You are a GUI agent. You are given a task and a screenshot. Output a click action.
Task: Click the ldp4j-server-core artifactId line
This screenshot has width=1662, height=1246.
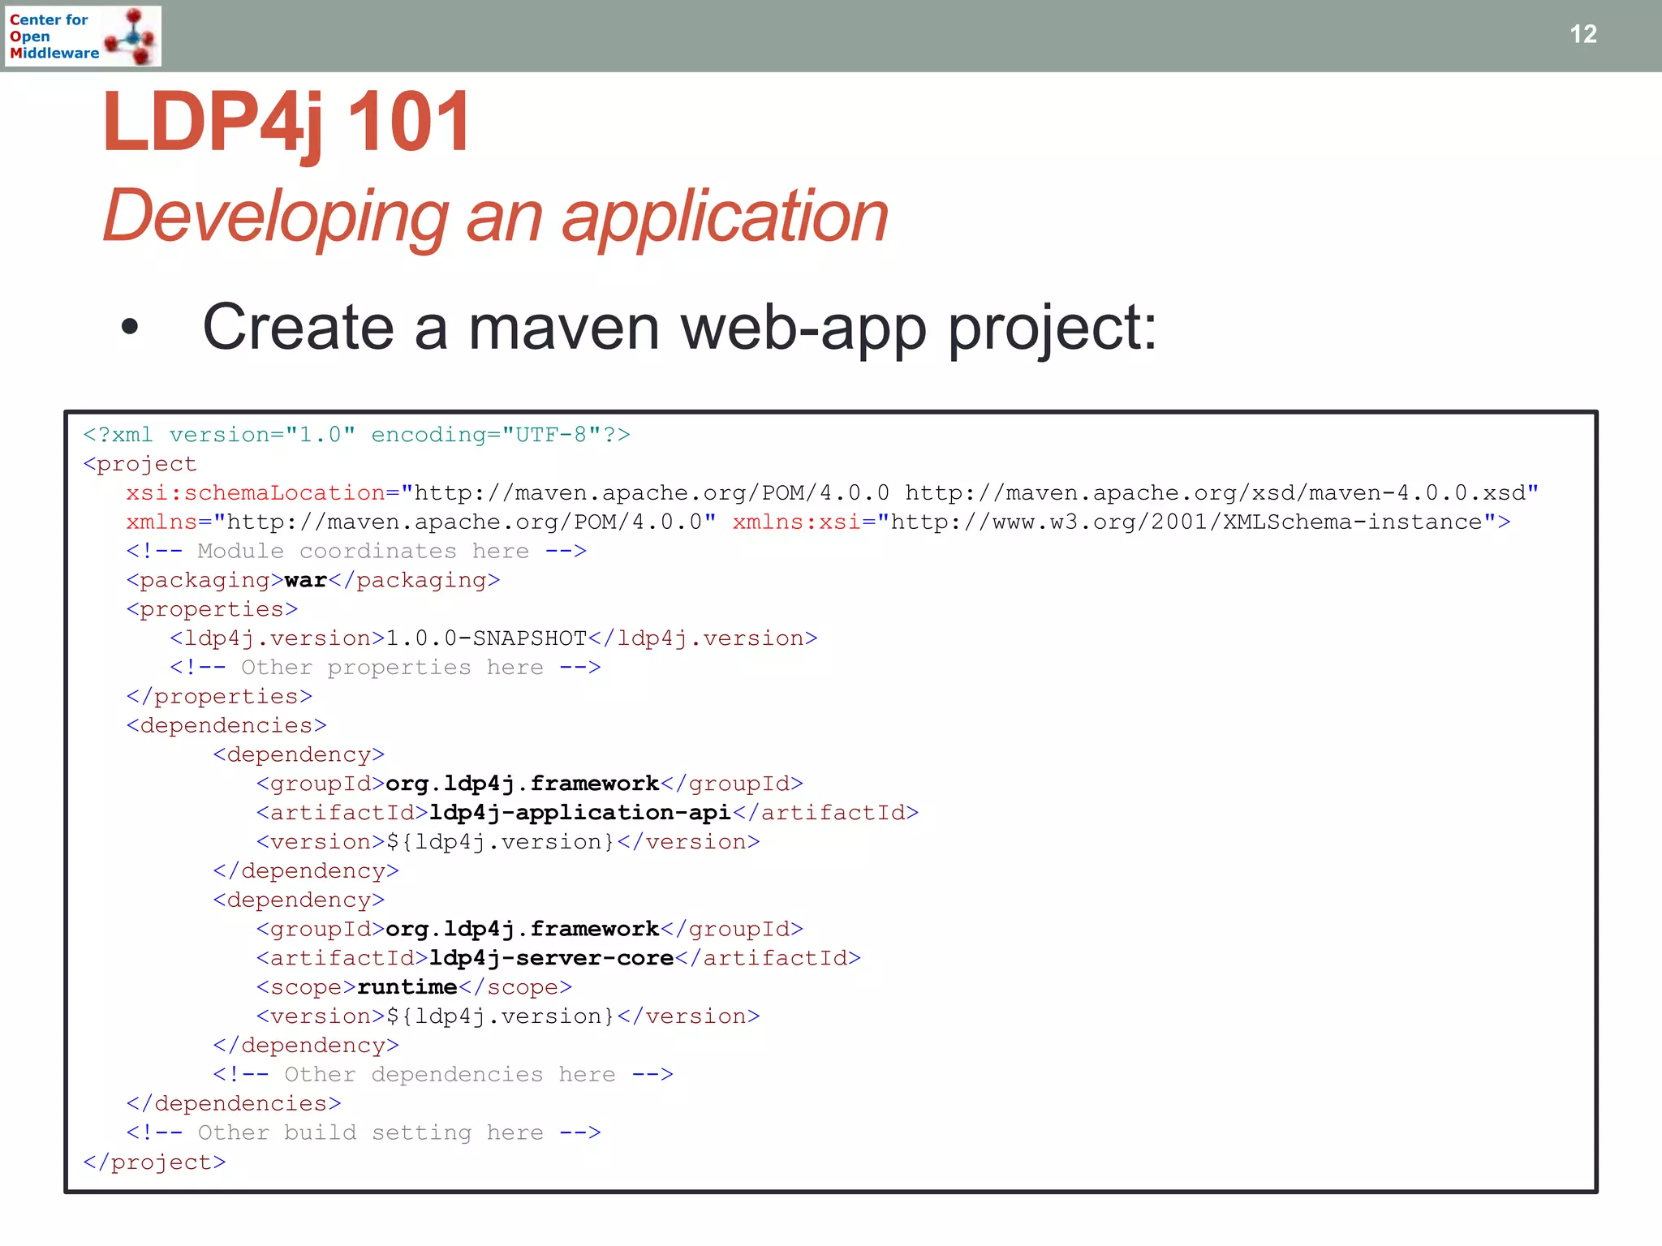[558, 959]
